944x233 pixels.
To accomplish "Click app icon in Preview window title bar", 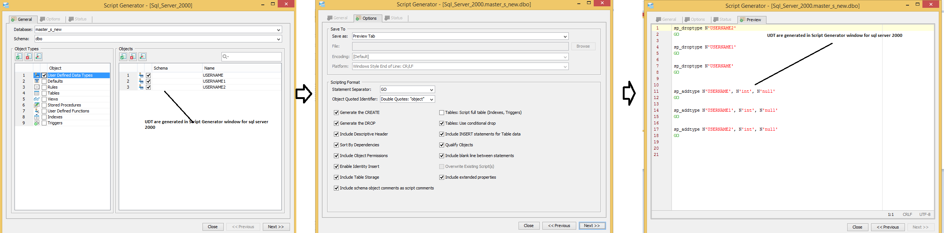I will tap(651, 6).
